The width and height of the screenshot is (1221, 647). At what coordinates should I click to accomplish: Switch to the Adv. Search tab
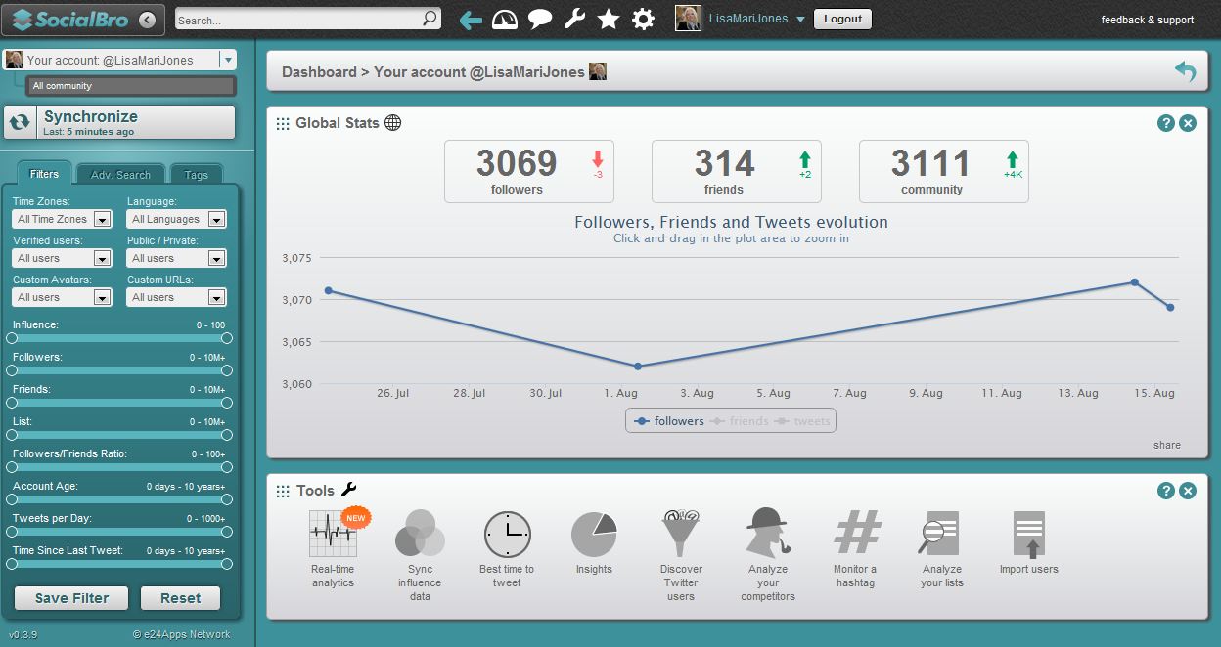click(x=120, y=174)
